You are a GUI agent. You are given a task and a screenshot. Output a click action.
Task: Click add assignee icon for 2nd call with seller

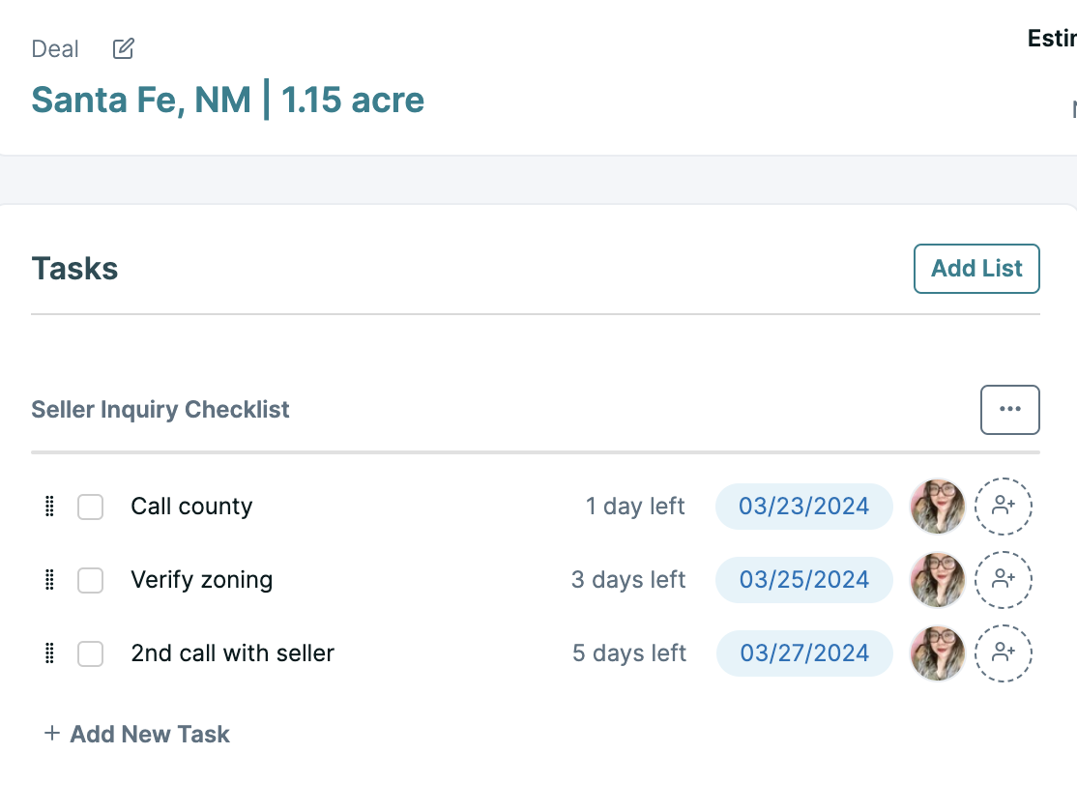click(1003, 653)
